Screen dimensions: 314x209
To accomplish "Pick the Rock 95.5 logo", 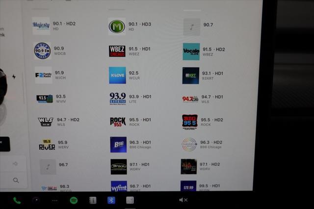I will (118, 122).
